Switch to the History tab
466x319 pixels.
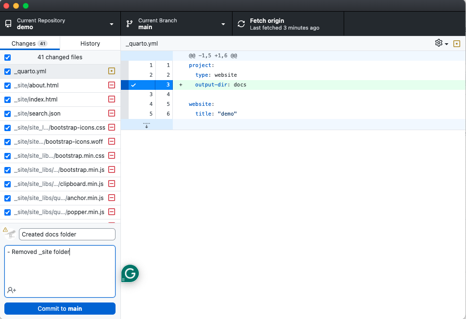90,43
